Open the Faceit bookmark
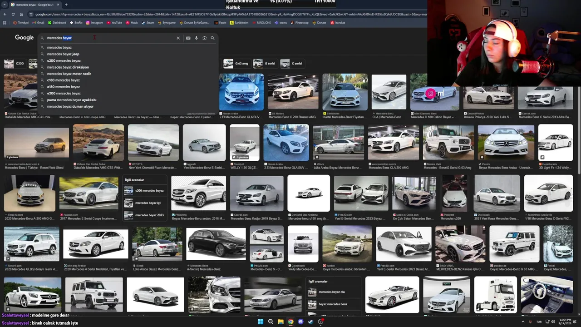Viewport: 581px width, 327px height. pos(220,23)
